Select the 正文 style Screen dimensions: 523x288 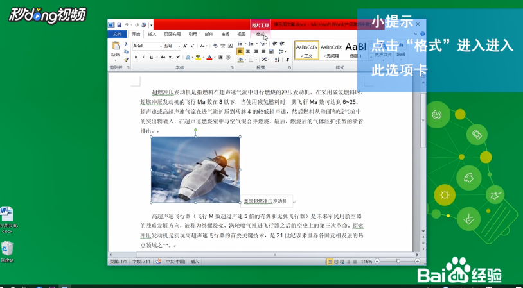(x=306, y=50)
